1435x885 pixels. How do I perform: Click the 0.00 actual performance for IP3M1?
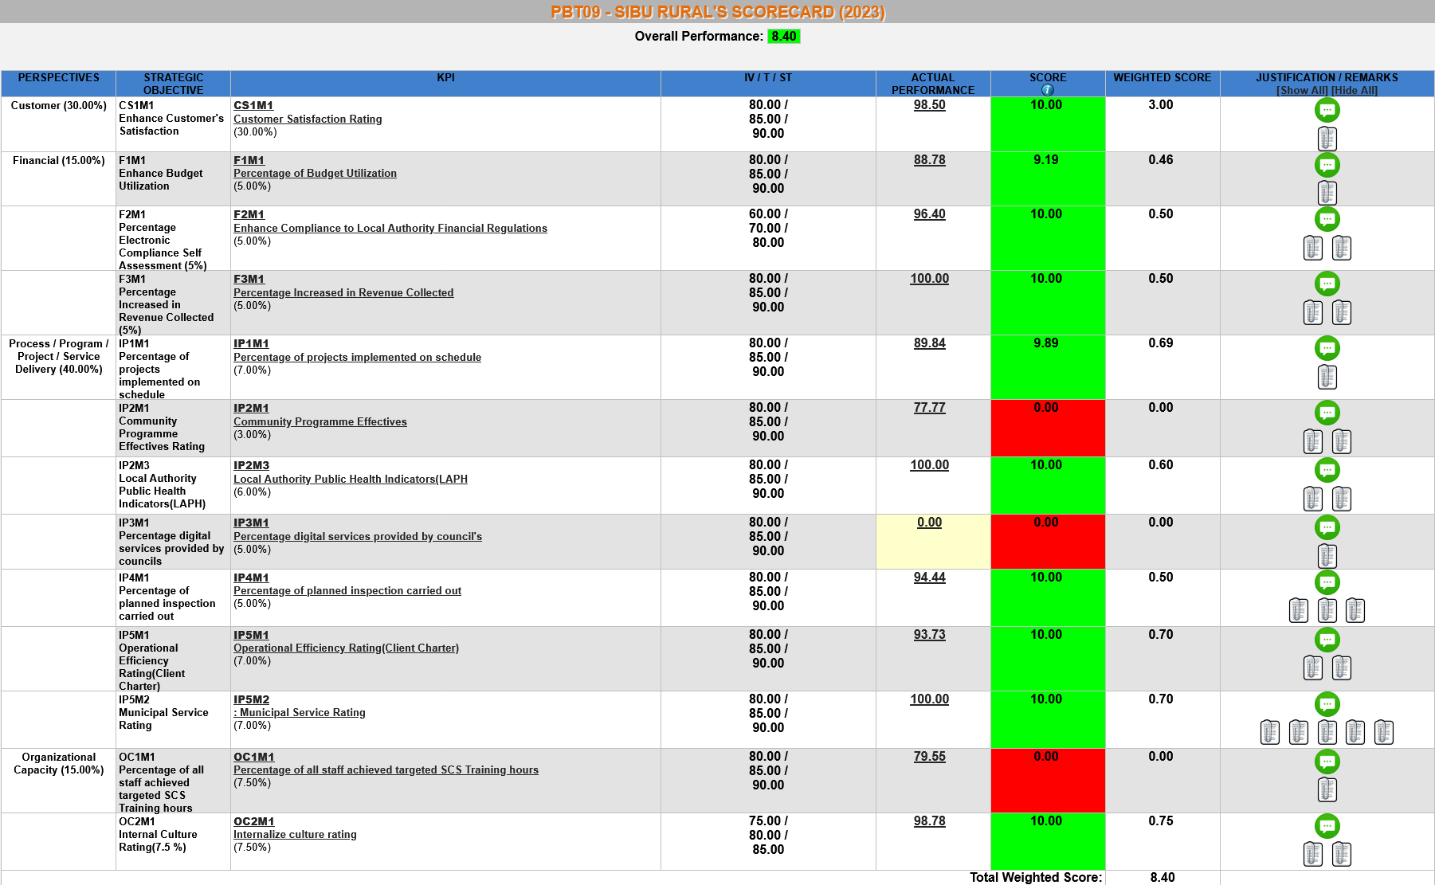pos(929,523)
